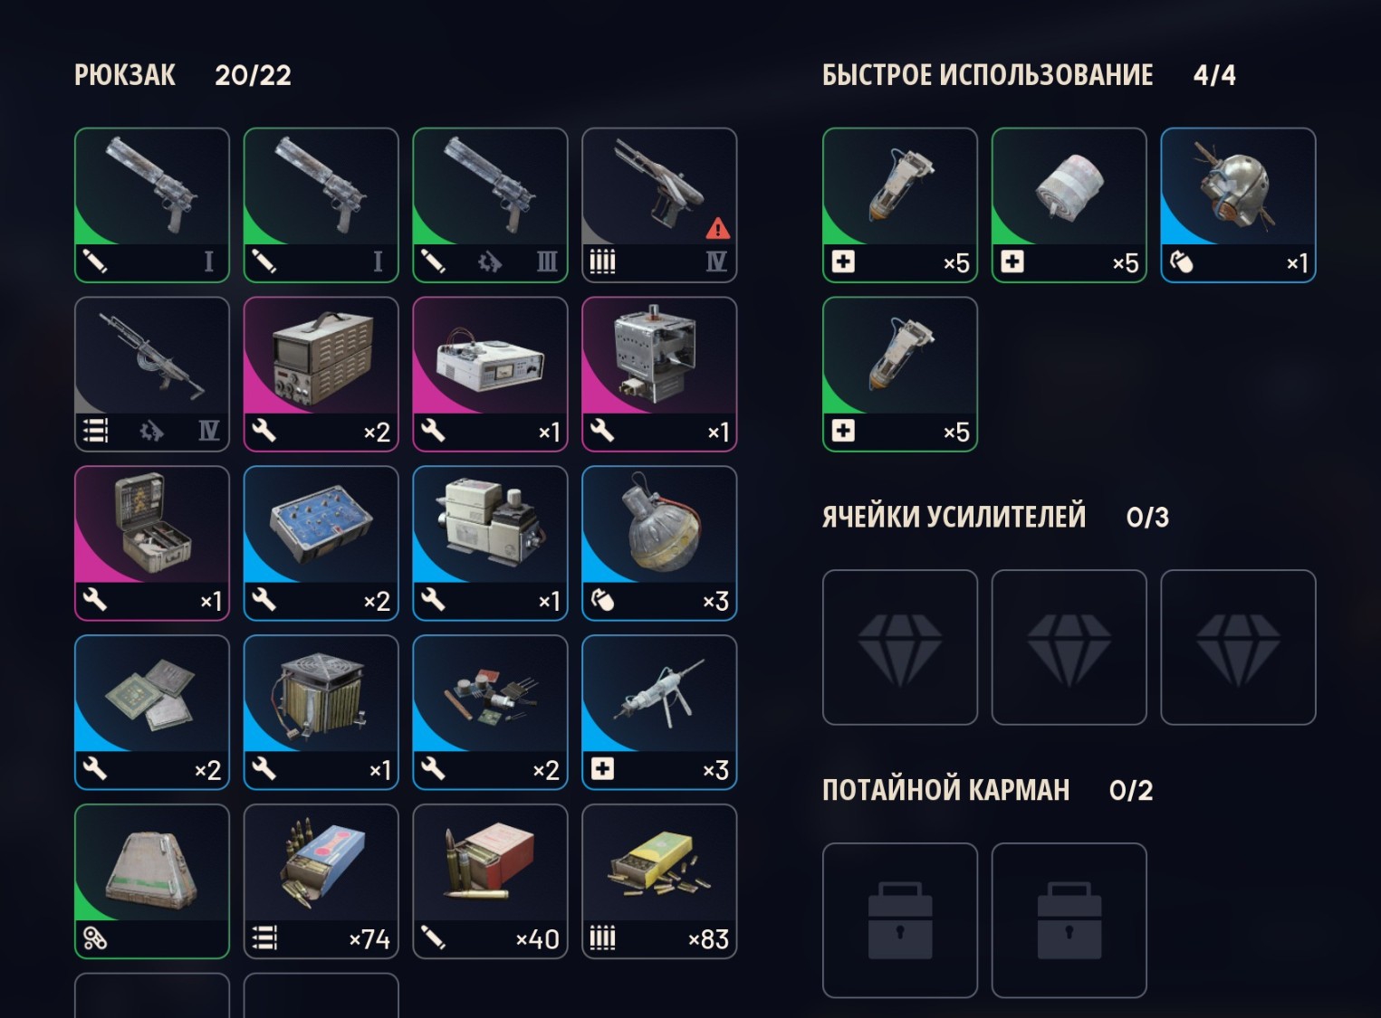Select the blue control panel item ×2
1381x1018 pixels.
tap(321, 543)
